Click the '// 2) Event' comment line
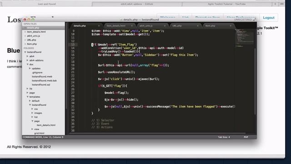The width and height of the screenshot is (291, 164). pos(100,124)
